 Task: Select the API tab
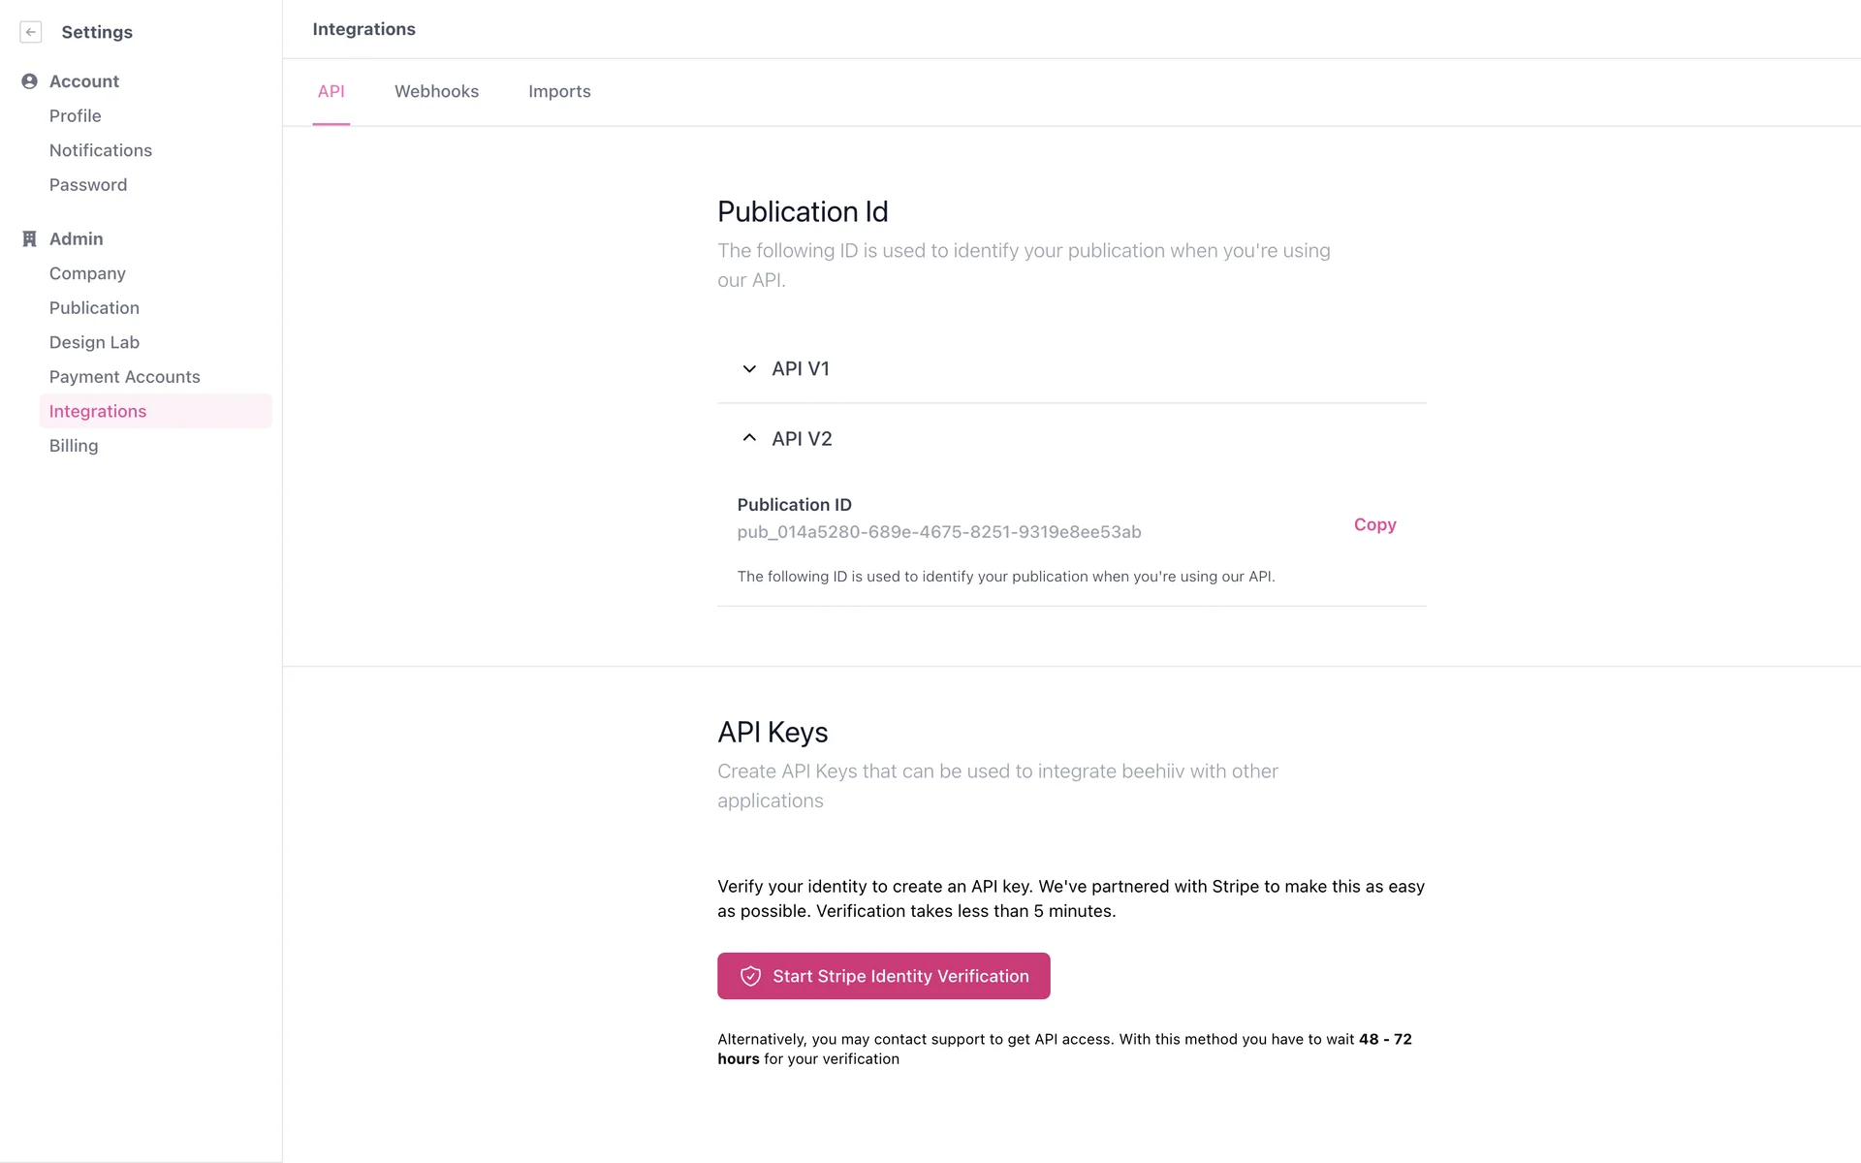(x=331, y=91)
